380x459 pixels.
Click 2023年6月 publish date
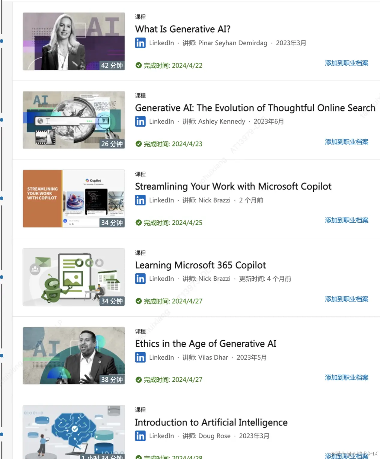pyautogui.click(x=269, y=121)
